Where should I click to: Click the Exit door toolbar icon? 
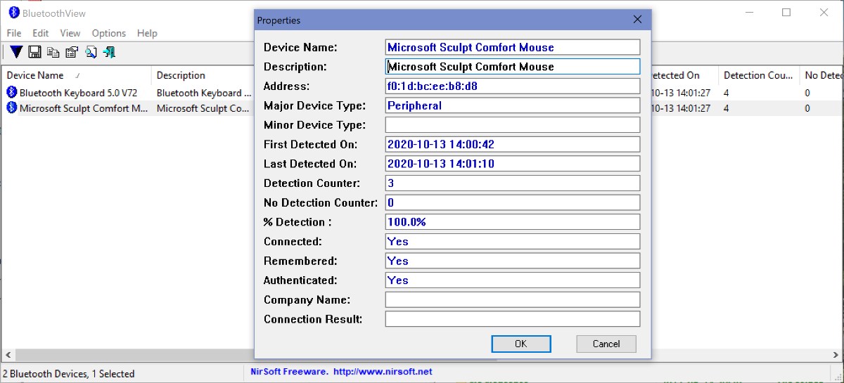pyautogui.click(x=109, y=52)
